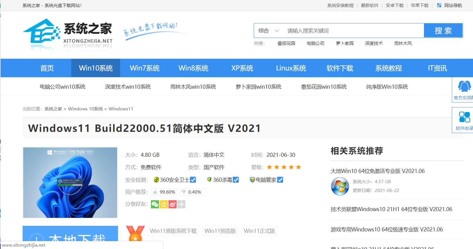
Task: Expand the 综合 search category dropdown
Action: pyautogui.click(x=269, y=31)
